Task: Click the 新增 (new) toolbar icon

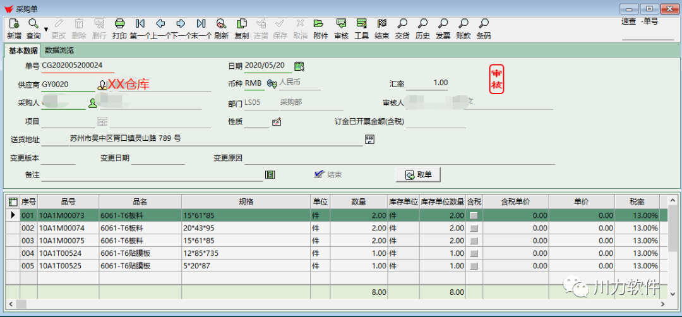Action: click(x=14, y=28)
